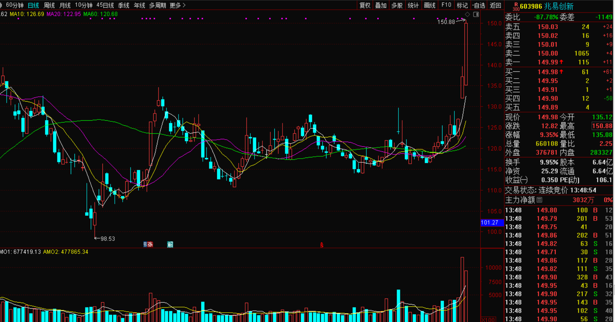Click the 最高 value 150.88

(x=602, y=126)
